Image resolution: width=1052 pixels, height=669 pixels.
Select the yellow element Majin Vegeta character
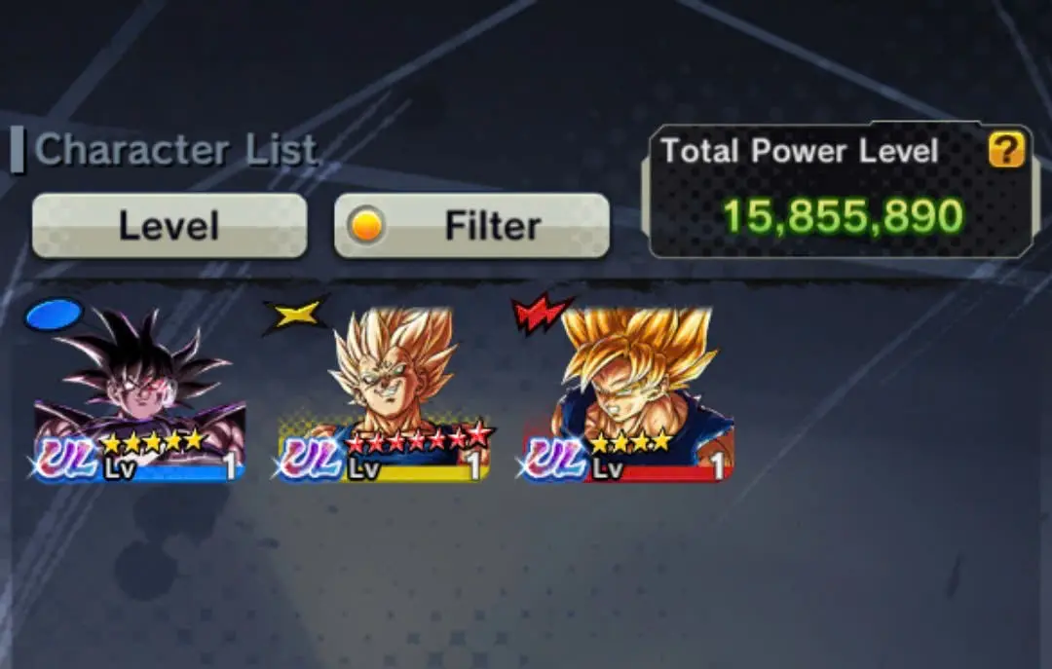coord(384,393)
